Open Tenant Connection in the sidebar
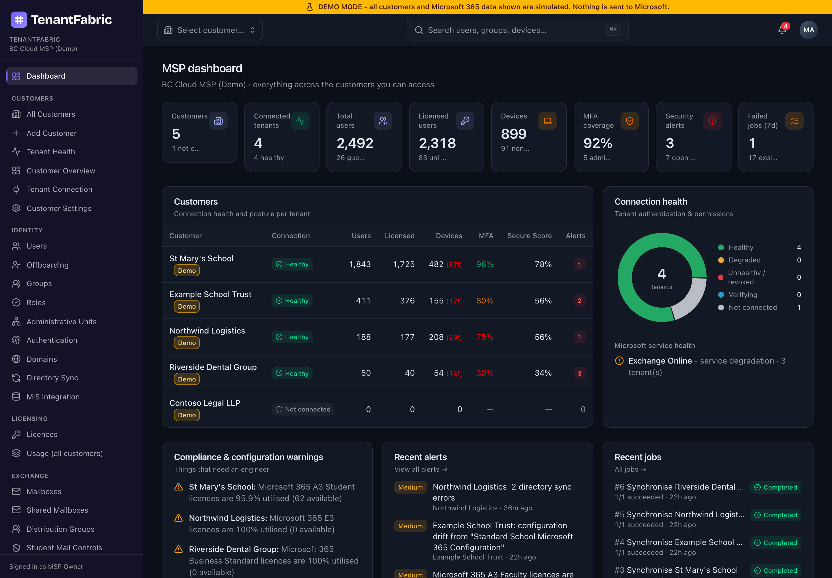The image size is (832, 578). pyautogui.click(x=72, y=189)
